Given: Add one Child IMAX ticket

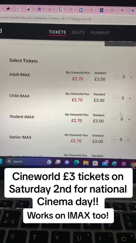Looking at the screenshot, I should [130, 98].
